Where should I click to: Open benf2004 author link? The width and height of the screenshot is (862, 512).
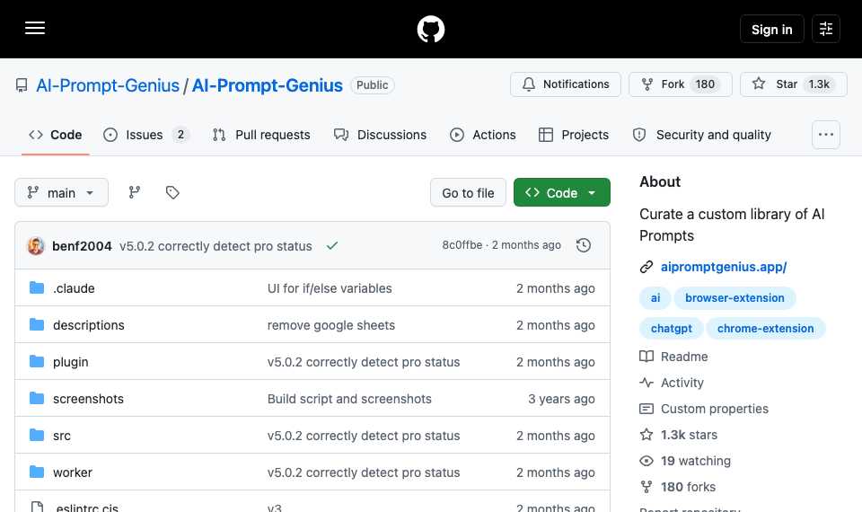pyautogui.click(x=82, y=246)
